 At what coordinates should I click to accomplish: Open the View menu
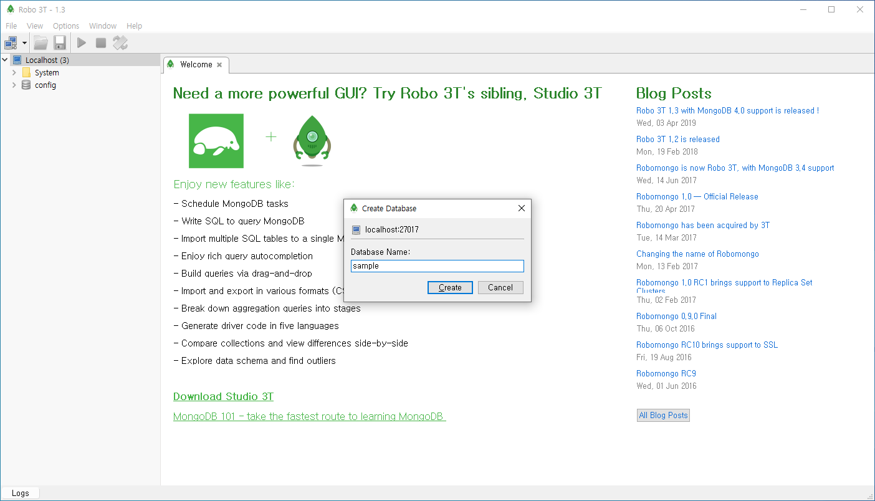tap(35, 26)
